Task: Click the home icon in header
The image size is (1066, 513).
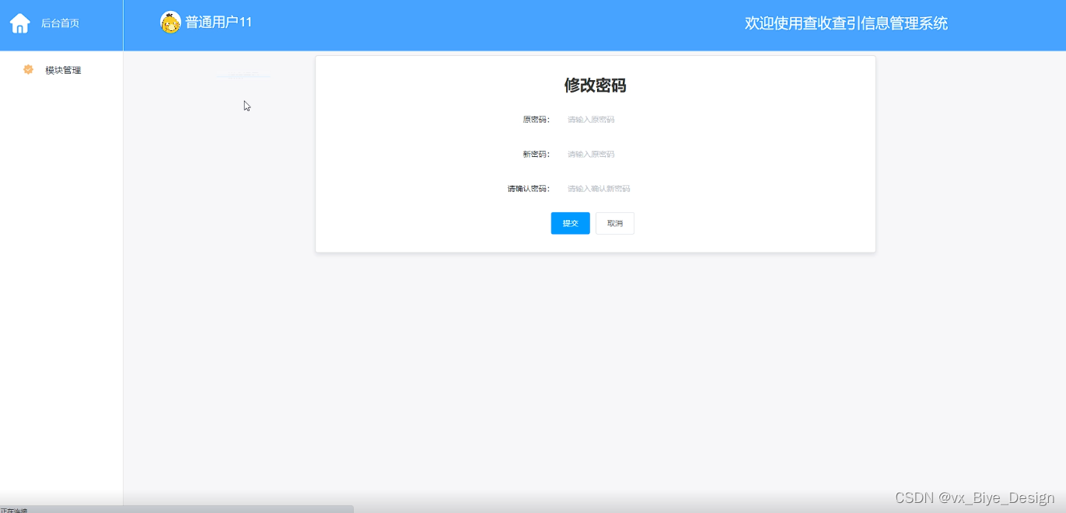Action: tap(19, 23)
